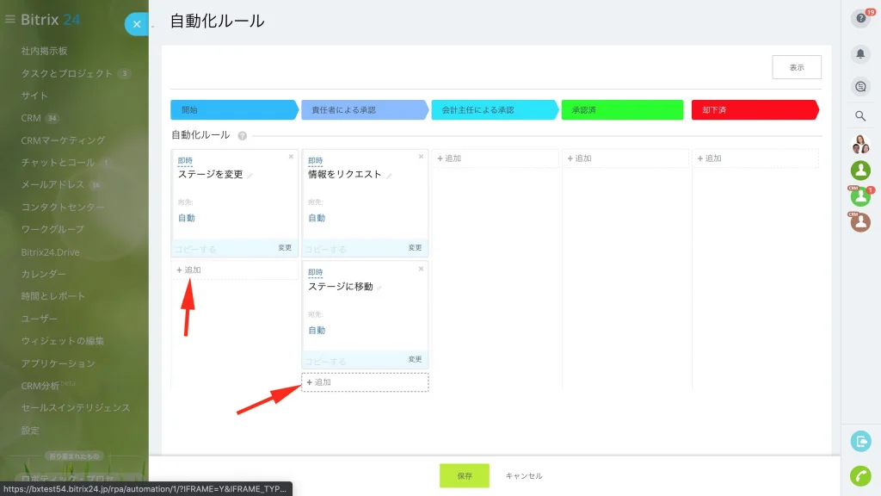This screenshot has height=496, width=881.
Task: Select the 責任者による承認 stage
Action: [x=365, y=109]
